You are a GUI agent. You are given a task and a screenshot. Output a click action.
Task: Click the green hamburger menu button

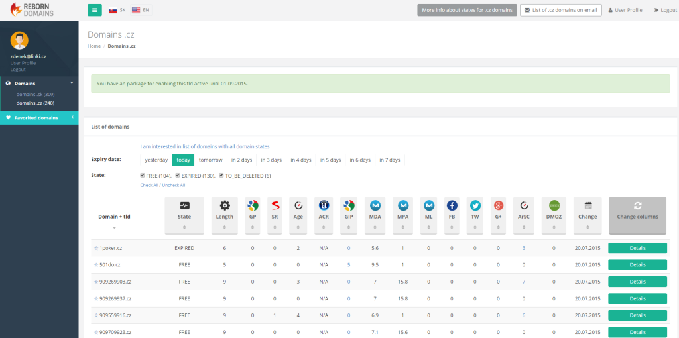94,10
